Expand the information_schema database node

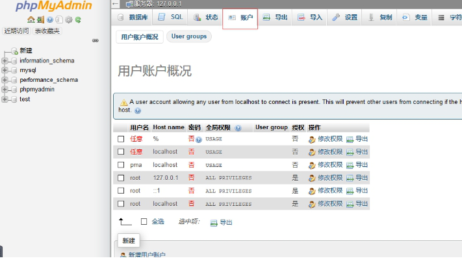[5, 61]
